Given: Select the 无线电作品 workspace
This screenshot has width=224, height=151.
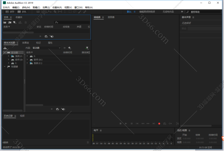Looking at the screenshot, I should pos(168,12).
